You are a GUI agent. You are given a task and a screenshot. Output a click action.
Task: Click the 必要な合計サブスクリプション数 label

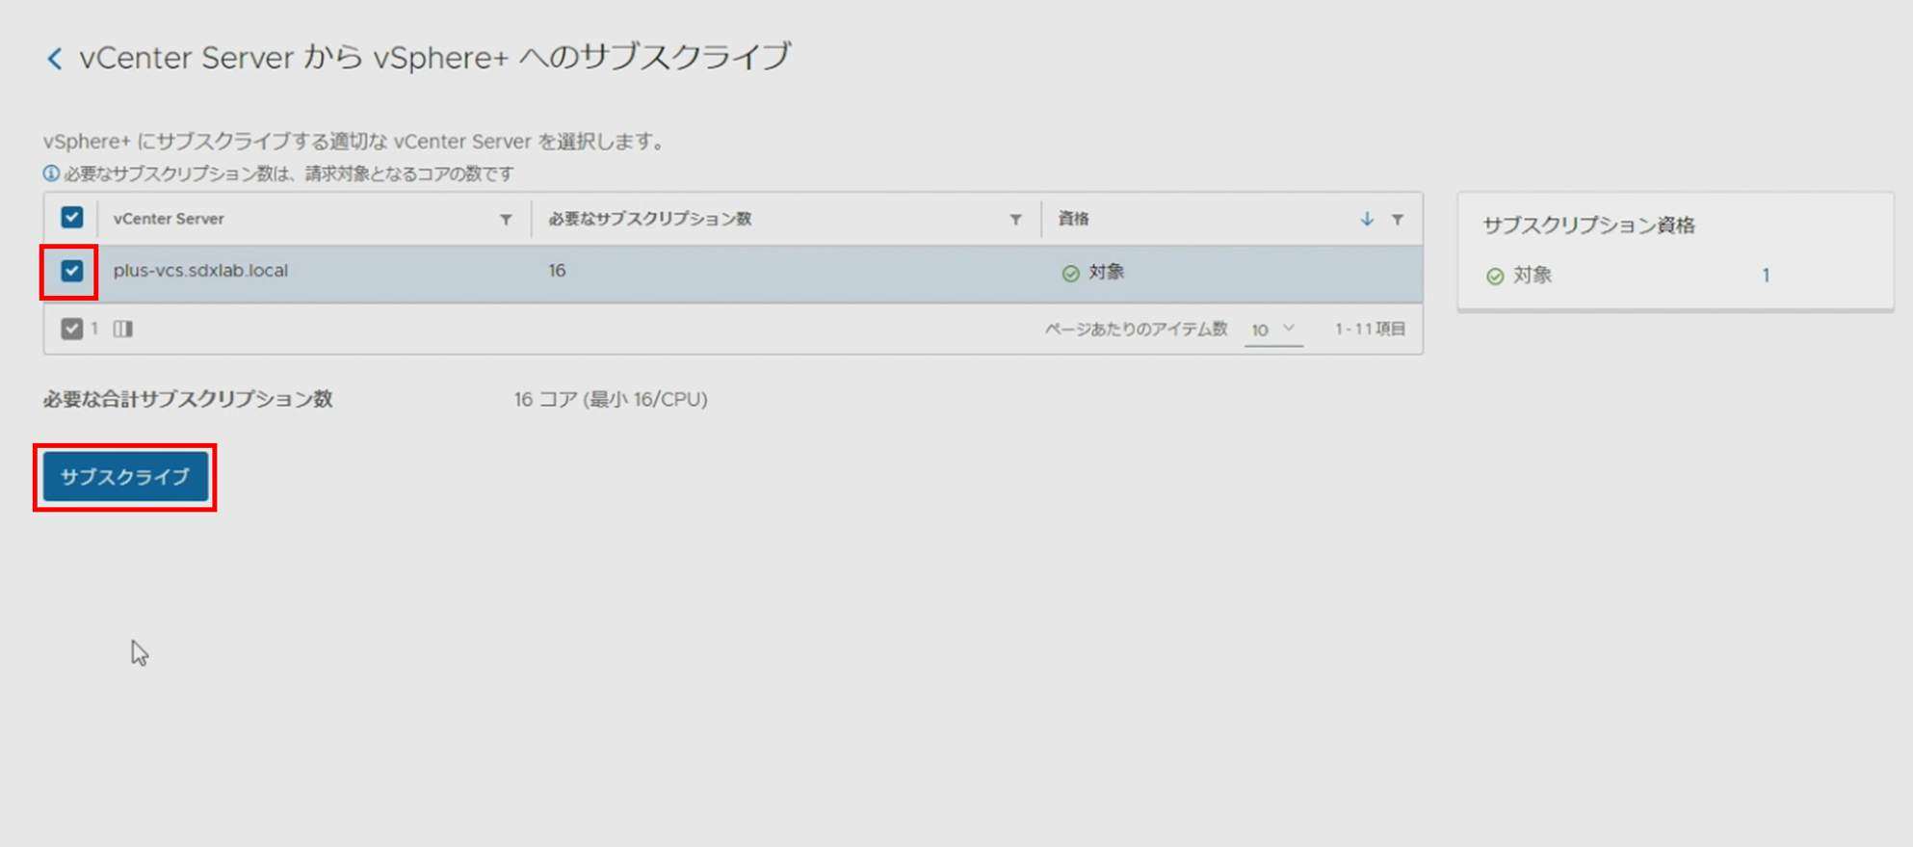pyautogui.click(x=188, y=399)
